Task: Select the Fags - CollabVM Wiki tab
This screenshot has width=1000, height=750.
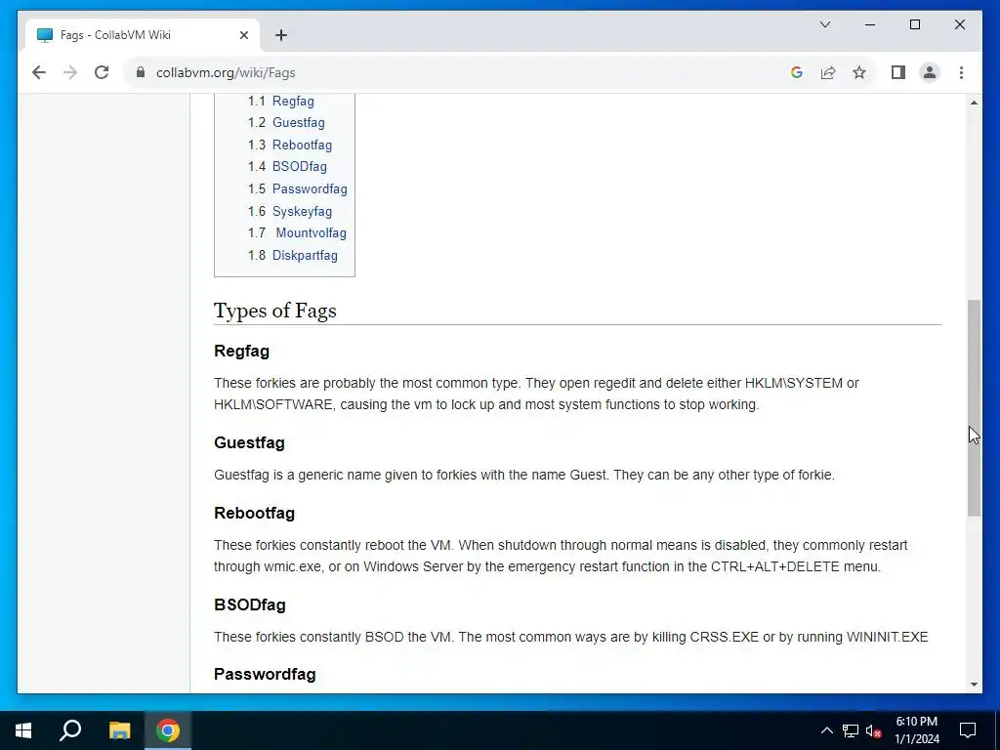Action: click(x=143, y=35)
